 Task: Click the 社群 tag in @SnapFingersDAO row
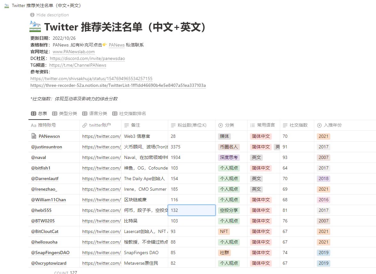tap(224, 253)
